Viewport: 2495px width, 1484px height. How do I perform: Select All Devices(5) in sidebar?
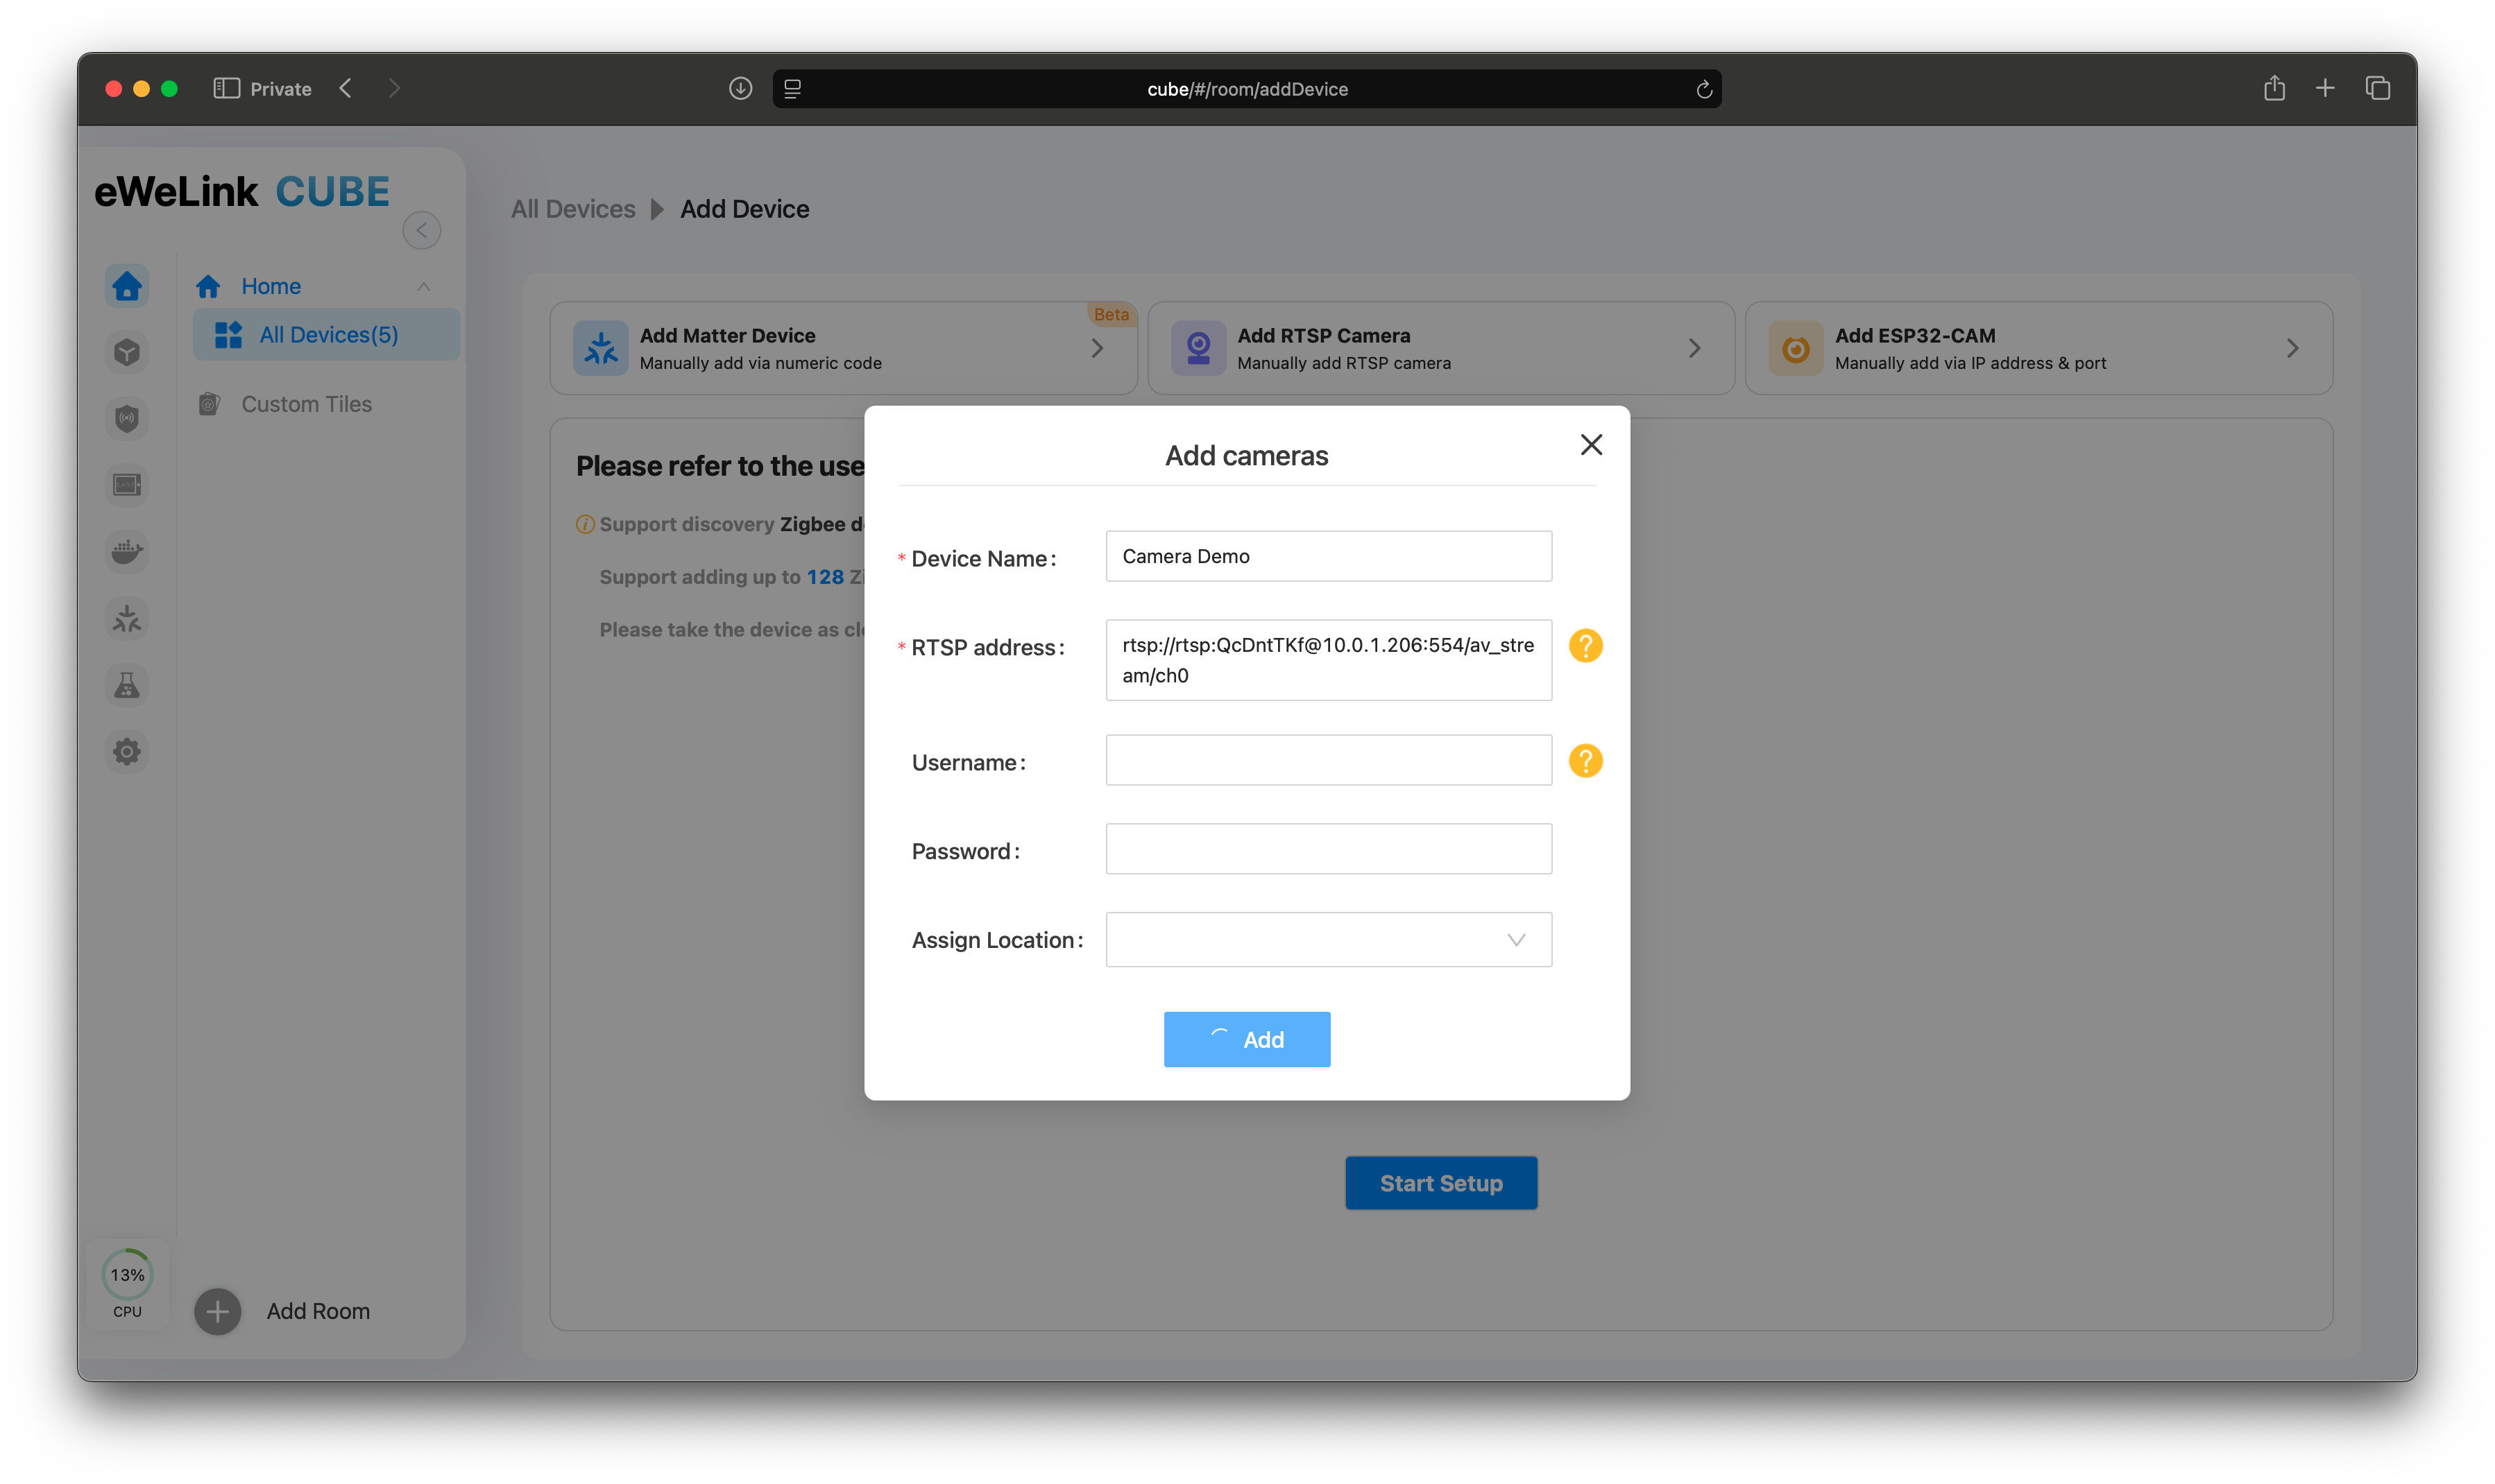tap(327, 335)
